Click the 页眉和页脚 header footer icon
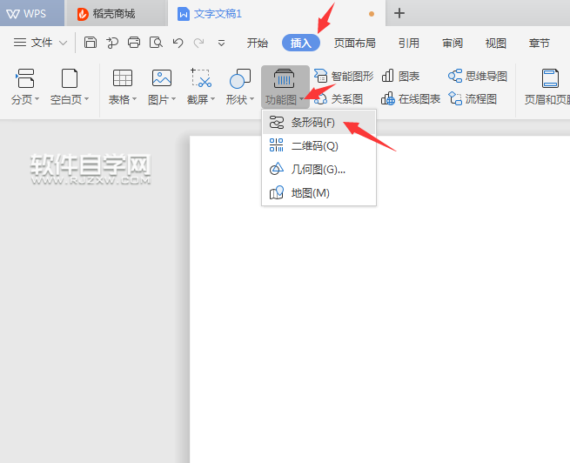570x463 pixels. [x=550, y=78]
